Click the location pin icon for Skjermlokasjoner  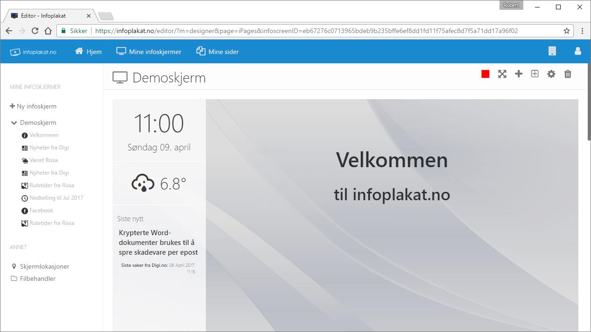14,266
